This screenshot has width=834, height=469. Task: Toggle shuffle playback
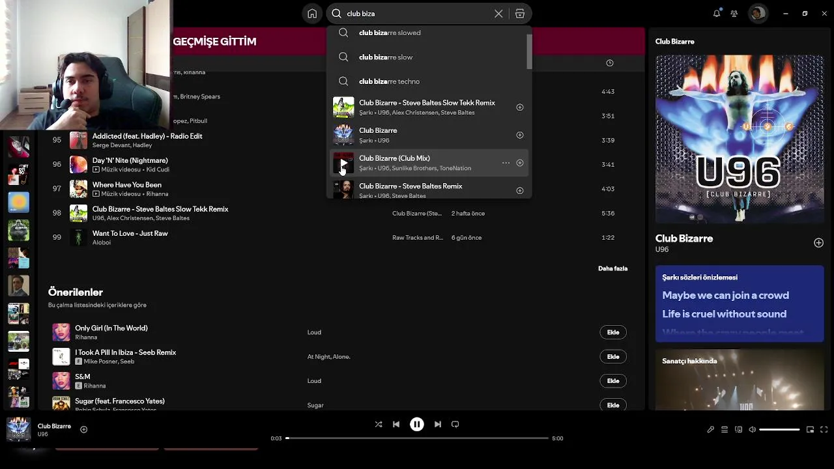point(379,424)
